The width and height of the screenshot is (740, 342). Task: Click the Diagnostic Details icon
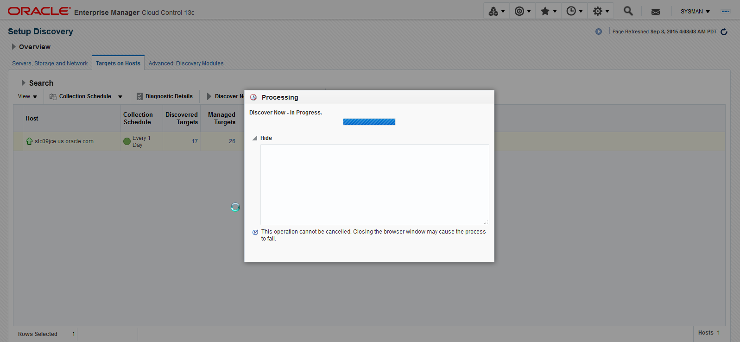click(x=139, y=96)
